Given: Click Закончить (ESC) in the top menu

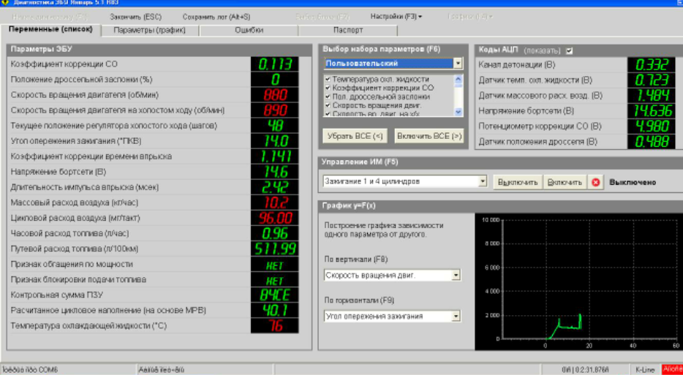Looking at the screenshot, I should tap(135, 15).
